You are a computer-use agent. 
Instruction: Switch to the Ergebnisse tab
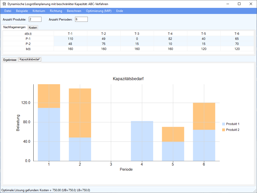[10, 60]
